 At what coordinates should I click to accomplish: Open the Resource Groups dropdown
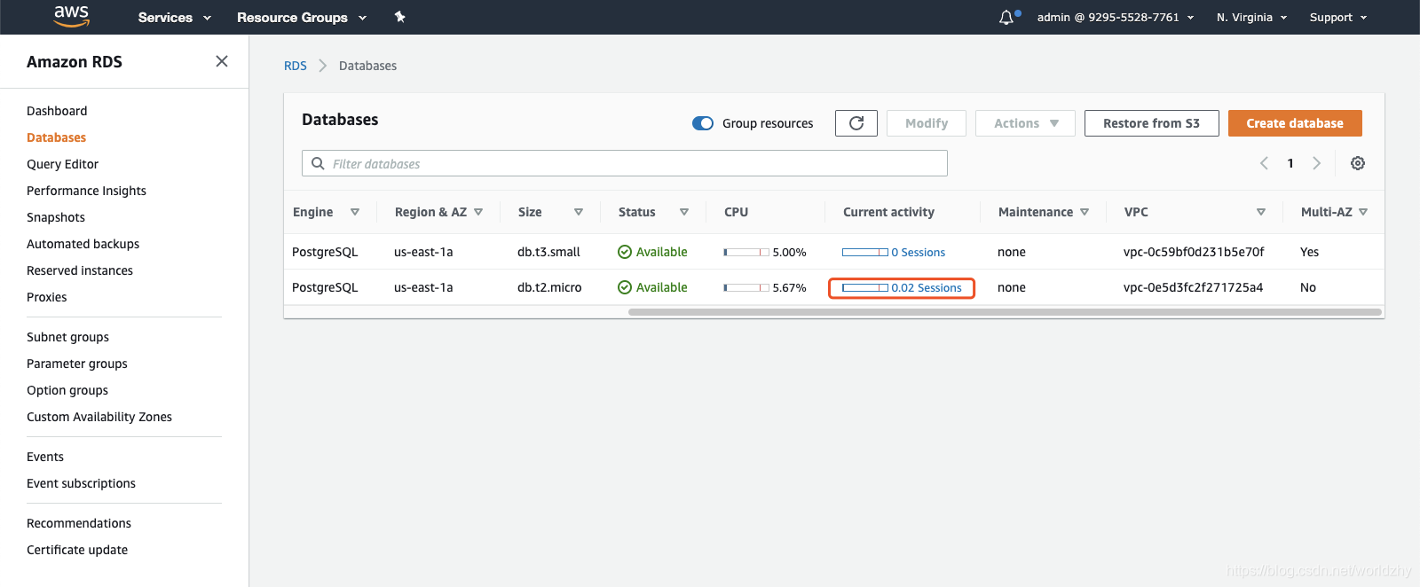302,17
